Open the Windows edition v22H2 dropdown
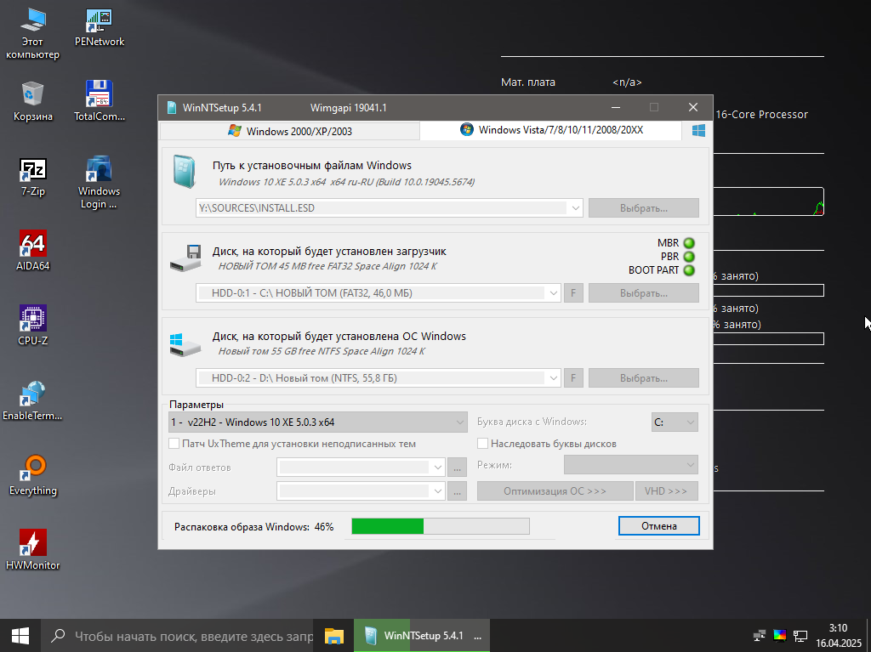 (x=318, y=422)
